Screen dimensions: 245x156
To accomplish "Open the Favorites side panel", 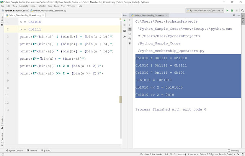I will pyautogui.click(x=2, y=140).
